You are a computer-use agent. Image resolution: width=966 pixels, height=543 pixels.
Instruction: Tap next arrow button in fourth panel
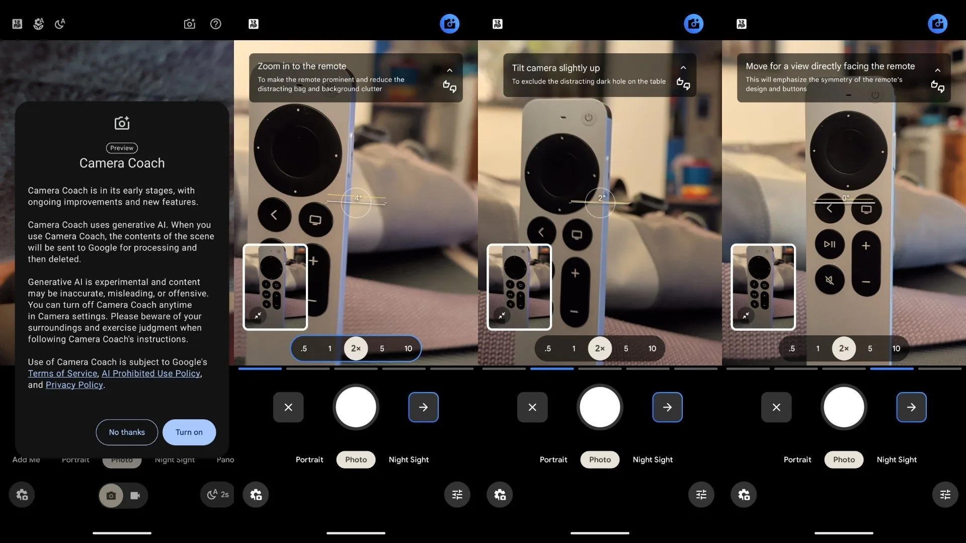click(x=911, y=407)
